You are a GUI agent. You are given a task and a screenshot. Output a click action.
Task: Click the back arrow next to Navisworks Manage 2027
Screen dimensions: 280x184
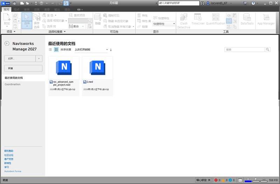(x=7, y=43)
